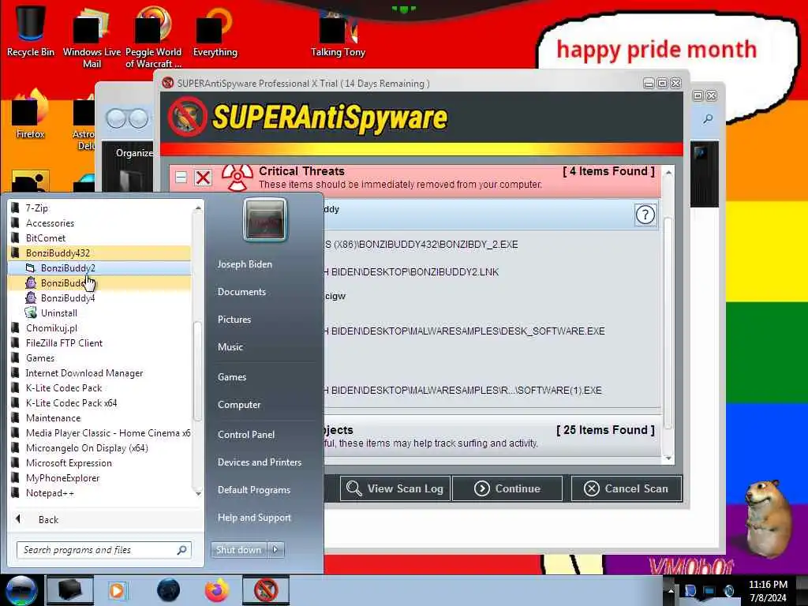Open Pictures from the Start menu
The height and width of the screenshot is (606, 808).
pyautogui.click(x=234, y=320)
